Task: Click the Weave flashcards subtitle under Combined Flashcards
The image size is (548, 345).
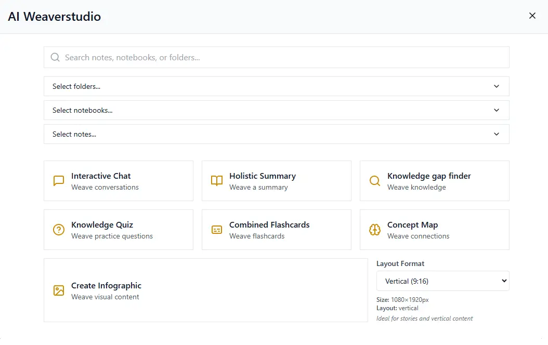Action: click(257, 236)
